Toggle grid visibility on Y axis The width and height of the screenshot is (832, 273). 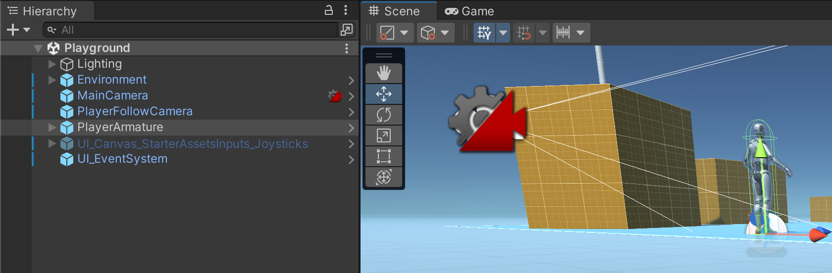(484, 33)
